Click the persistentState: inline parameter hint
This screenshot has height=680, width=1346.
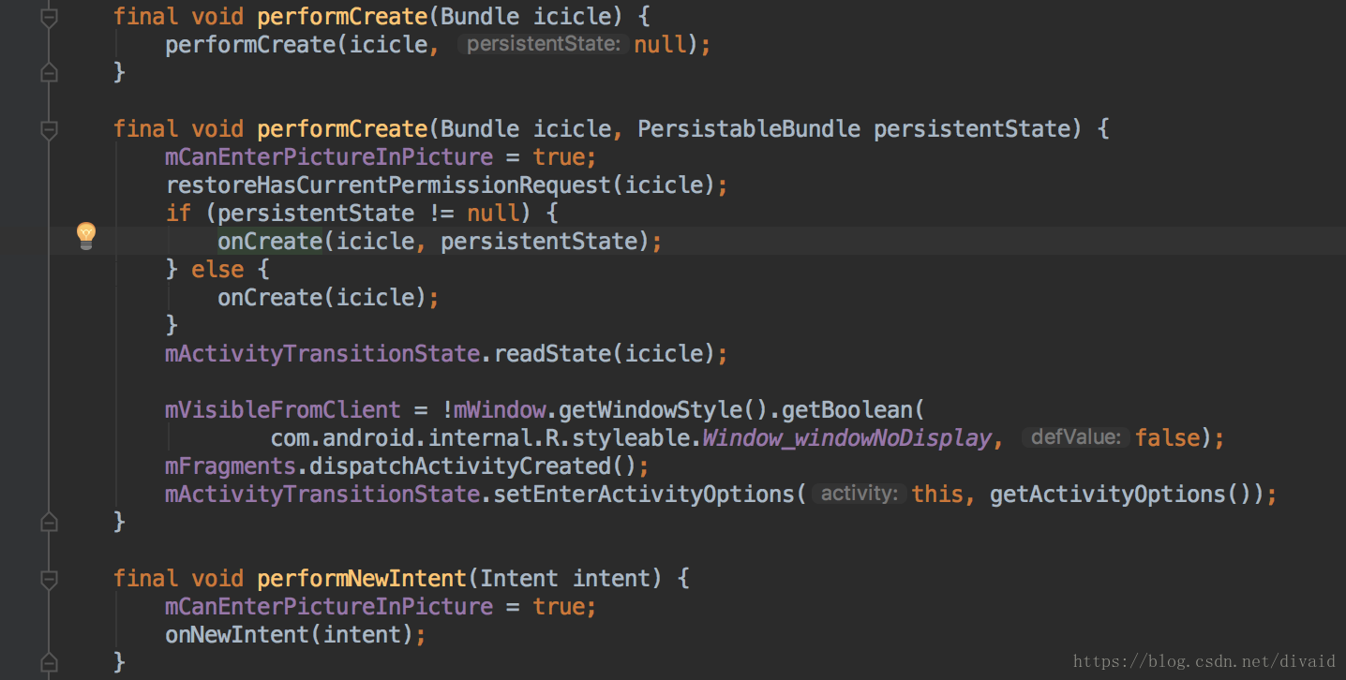pos(543,44)
